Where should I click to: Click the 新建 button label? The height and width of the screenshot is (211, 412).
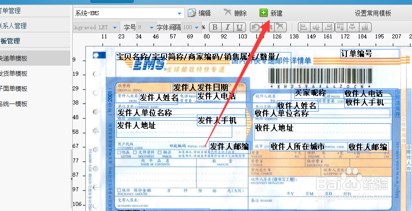(x=276, y=13)
